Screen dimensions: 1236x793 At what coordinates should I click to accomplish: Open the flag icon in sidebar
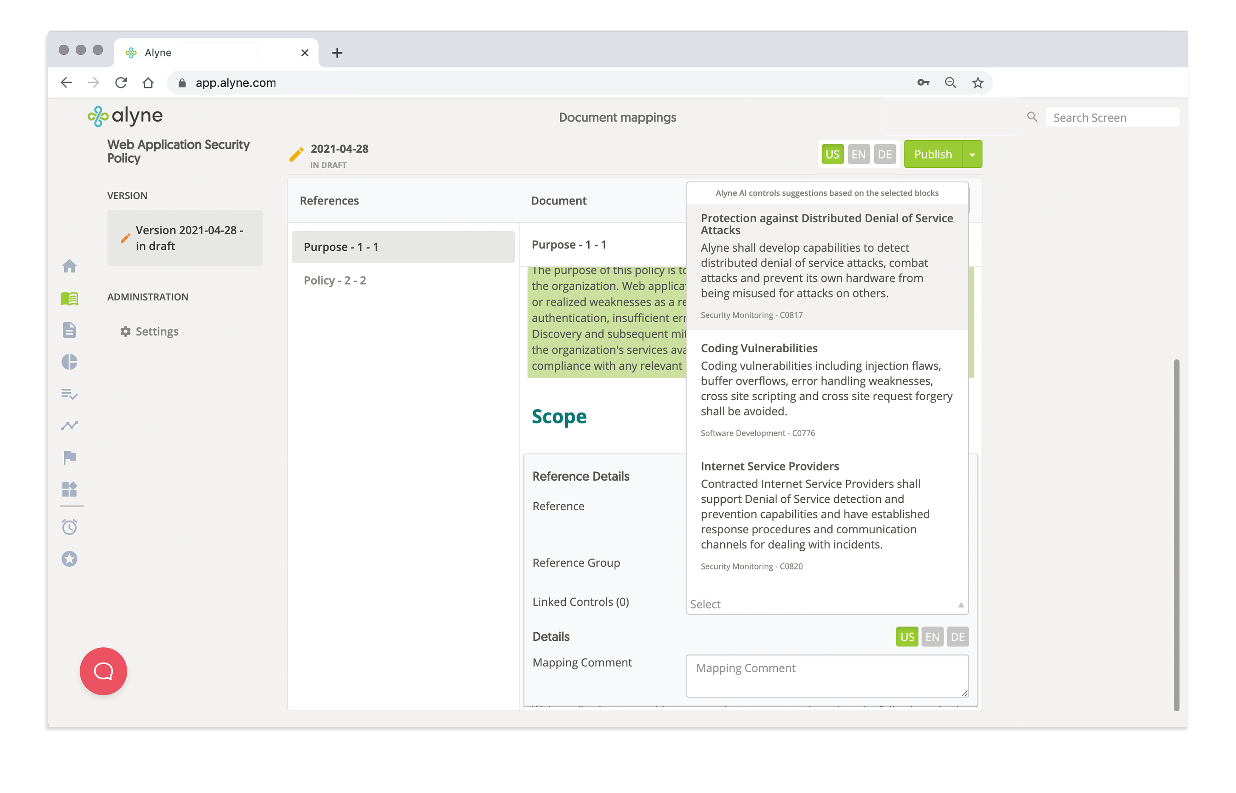click(70, 457)
